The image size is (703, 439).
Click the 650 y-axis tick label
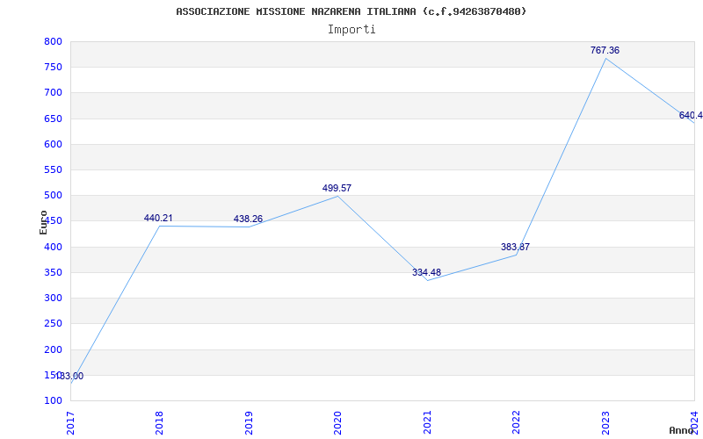click(x=53, y=119)
